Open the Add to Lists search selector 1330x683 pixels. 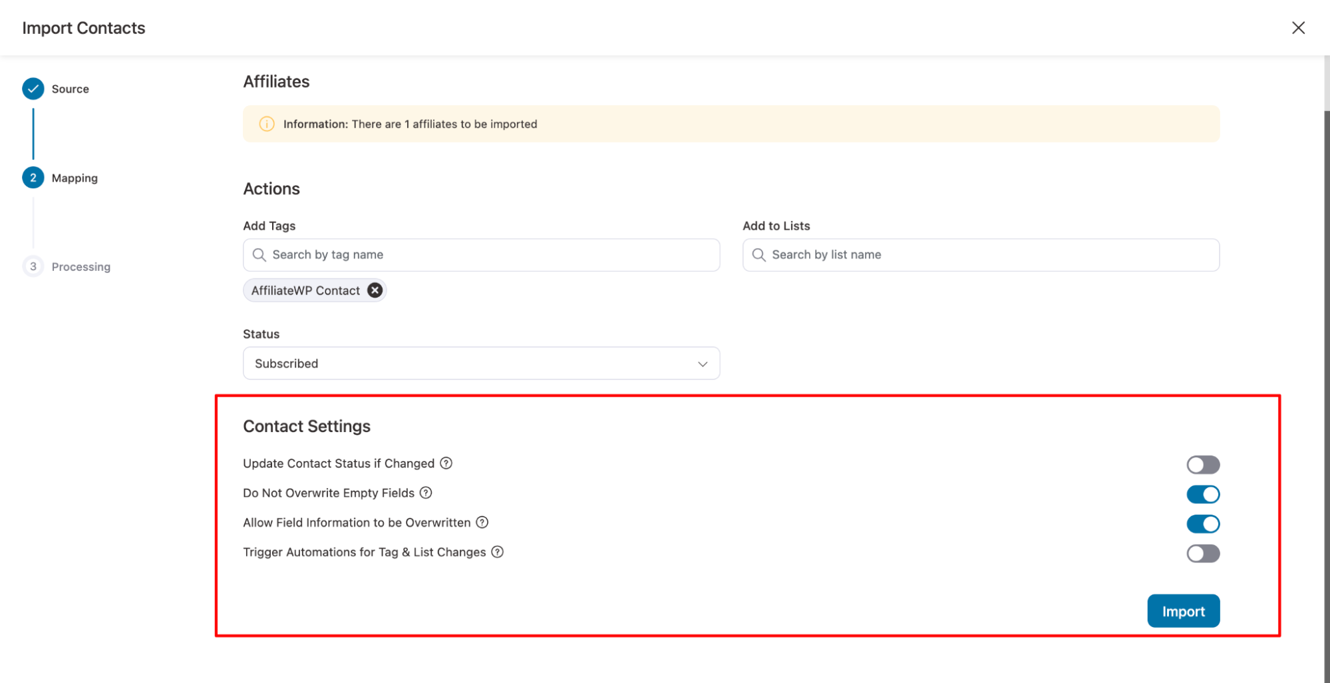pyautogui.click(x=981, y=255)
